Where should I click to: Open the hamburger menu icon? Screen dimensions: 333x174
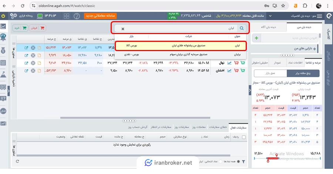coord(319,16)
